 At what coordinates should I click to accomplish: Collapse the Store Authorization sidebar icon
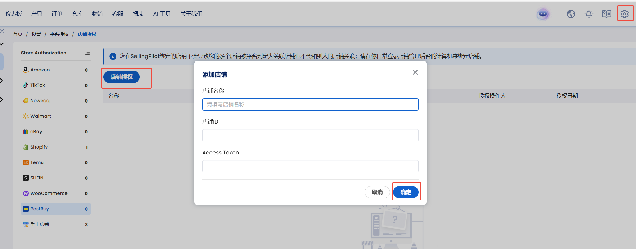pos(87,53)
